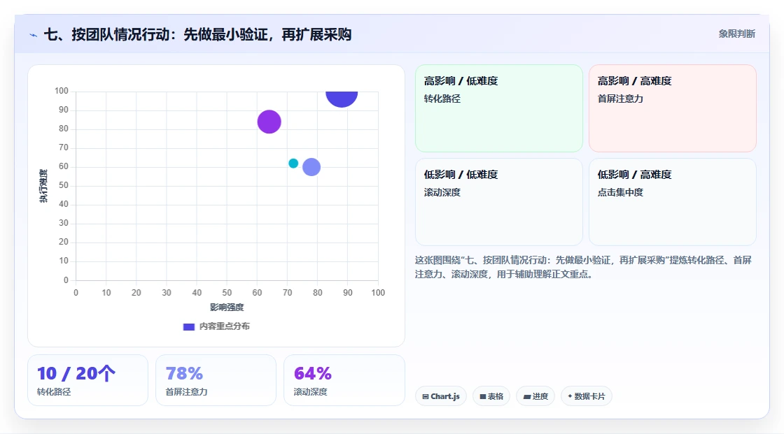Click the 内容重点分布 legend label
This screenshot has height=434, width=784.
coord(225,326)
